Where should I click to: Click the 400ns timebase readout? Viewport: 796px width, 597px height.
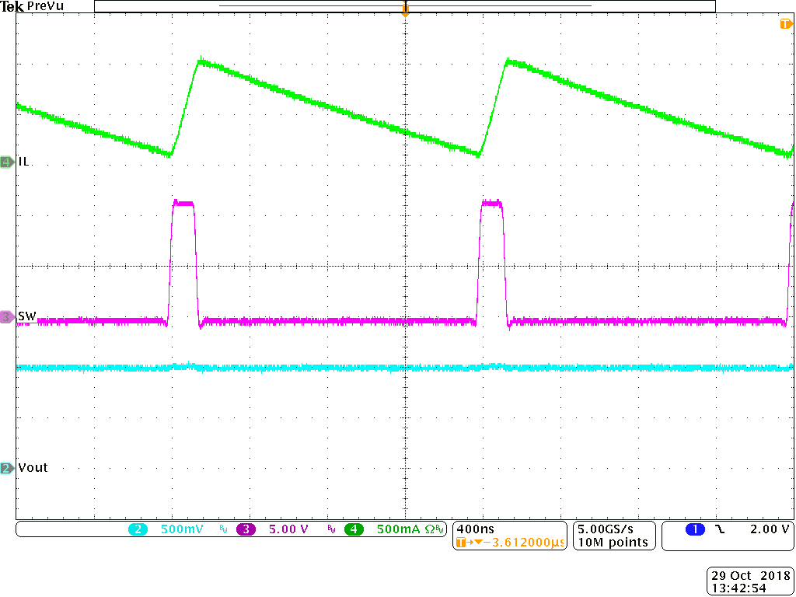pos(475,529)
